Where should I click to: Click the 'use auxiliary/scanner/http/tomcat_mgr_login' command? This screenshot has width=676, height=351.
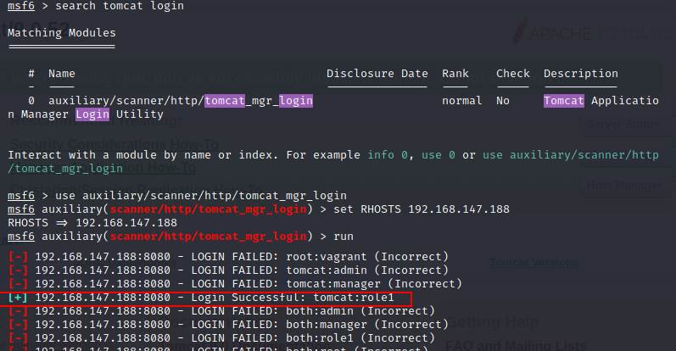tap(201, 196)
